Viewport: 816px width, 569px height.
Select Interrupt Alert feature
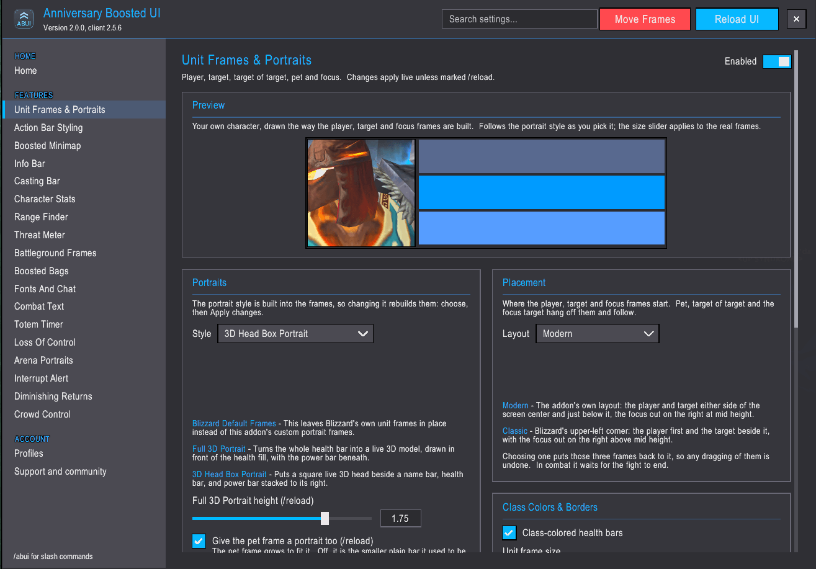click(41, 379)
